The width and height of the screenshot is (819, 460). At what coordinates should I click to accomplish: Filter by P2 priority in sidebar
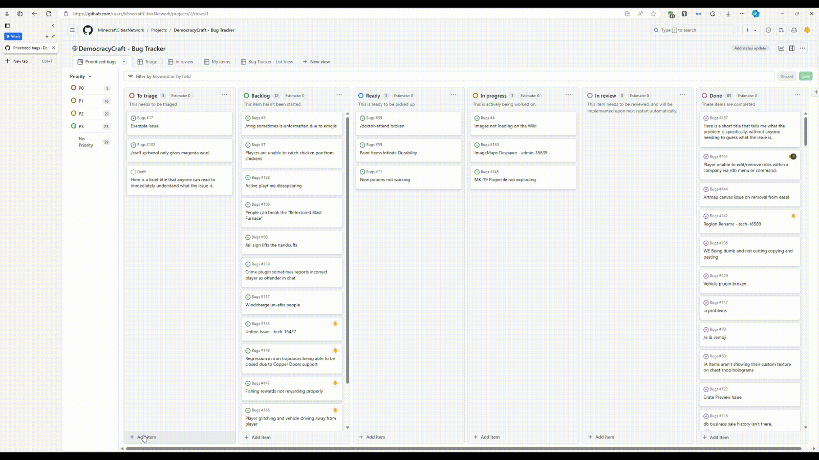90,113
